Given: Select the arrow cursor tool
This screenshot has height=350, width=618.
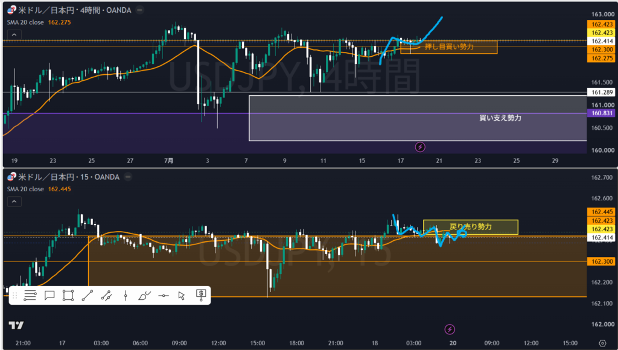Looking at the screenshot, I should 181,295.
